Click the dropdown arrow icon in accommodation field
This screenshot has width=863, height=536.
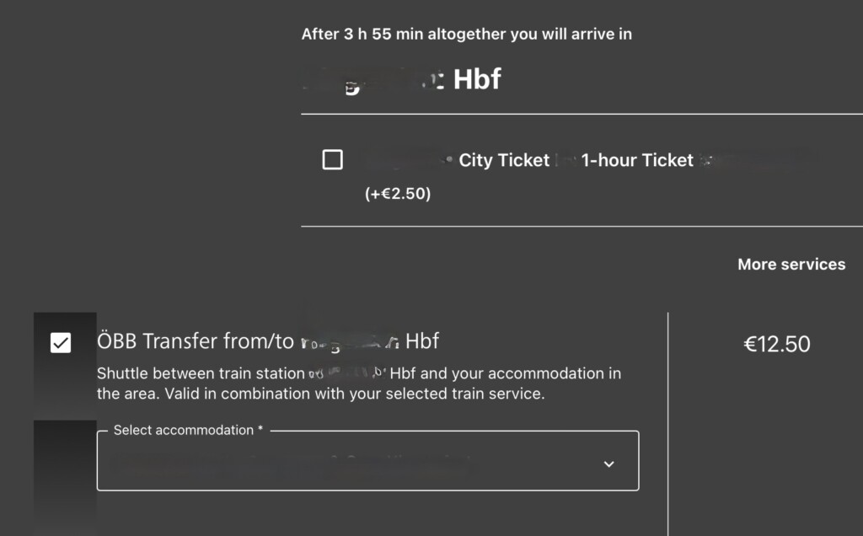608,464
